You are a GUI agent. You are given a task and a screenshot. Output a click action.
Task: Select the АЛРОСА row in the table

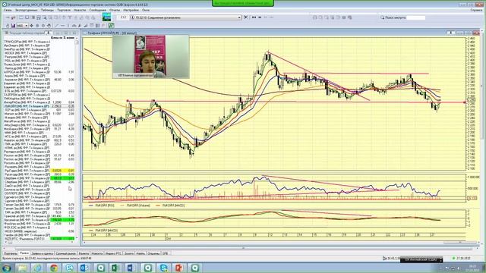tap(39, 72)
